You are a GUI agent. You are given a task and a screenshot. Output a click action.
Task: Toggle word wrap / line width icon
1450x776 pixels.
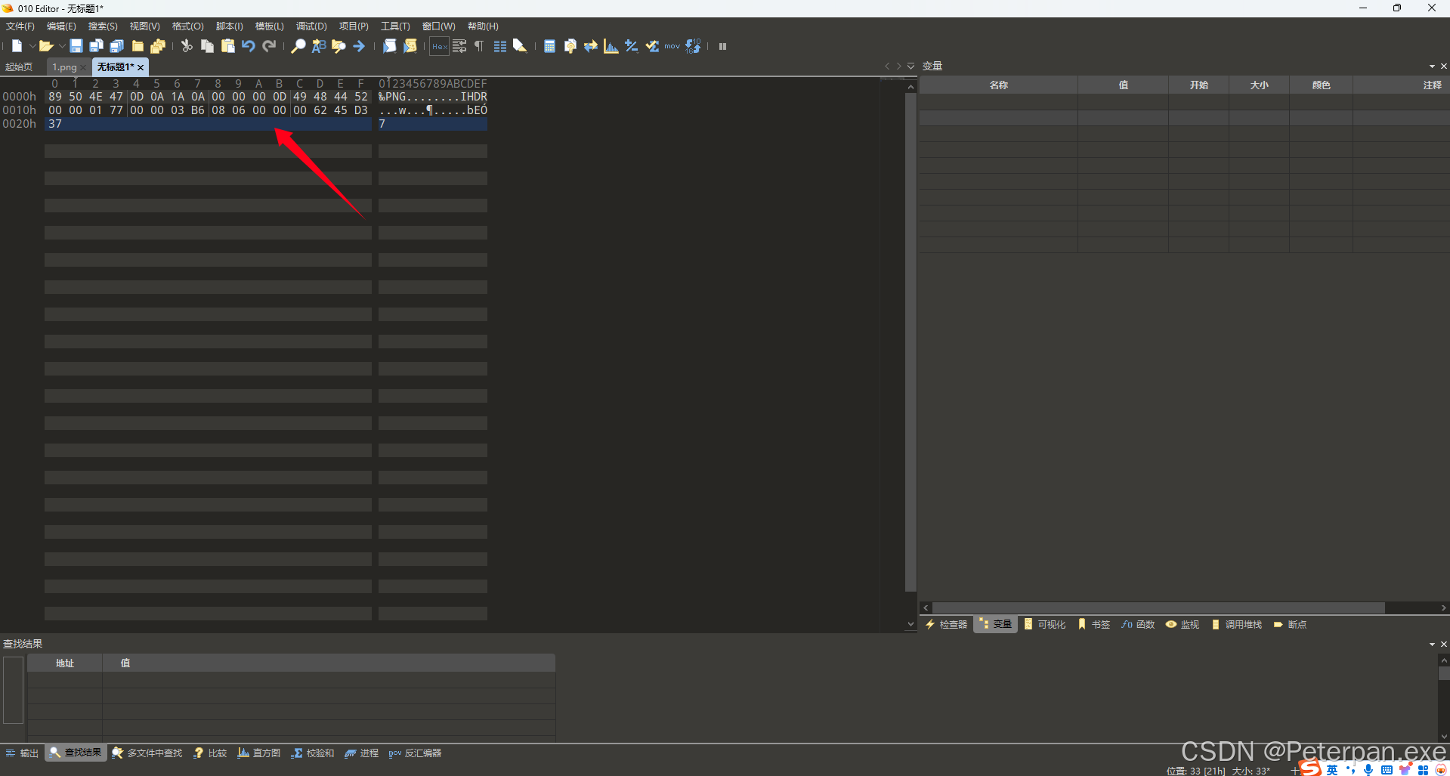click(x=459, y=46)
